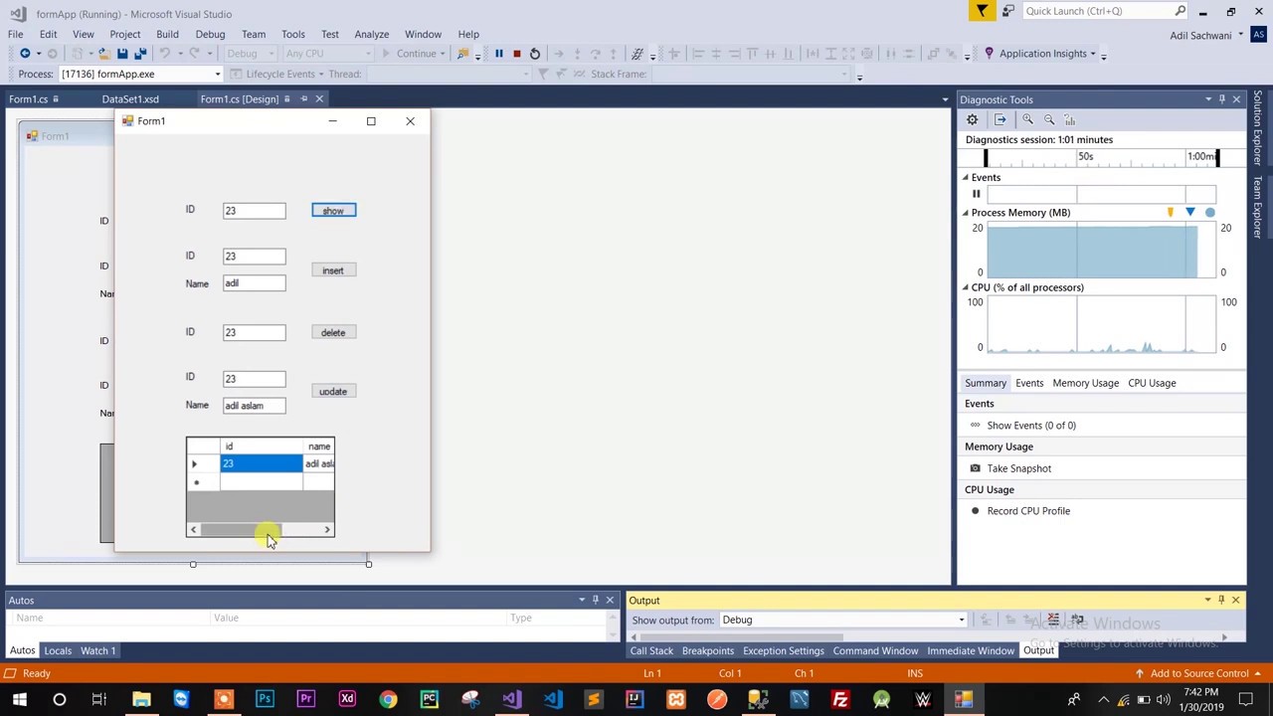Click the Windows Start button
Image resolution: width=1273 pixels, height=716 pixels.
(19, 699)
